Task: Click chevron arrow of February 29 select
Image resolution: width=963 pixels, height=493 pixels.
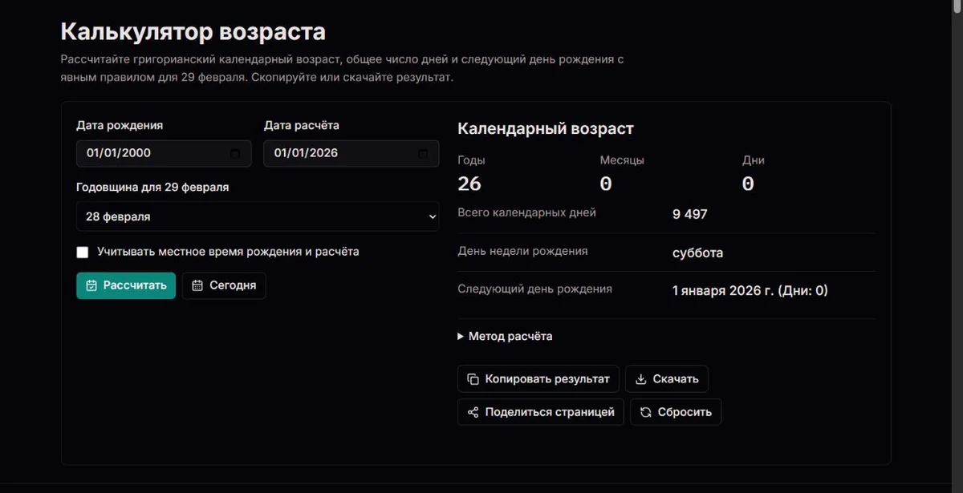Action: 432,216
